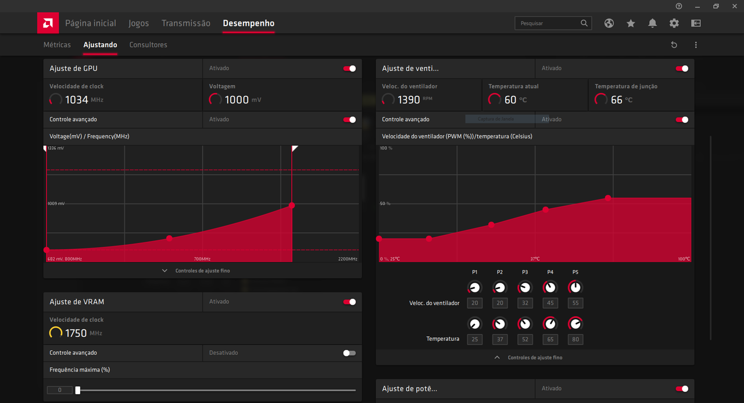744x403 pixels.
Task: Click the fan speed RPM gauge
Action: pos(388,99)
